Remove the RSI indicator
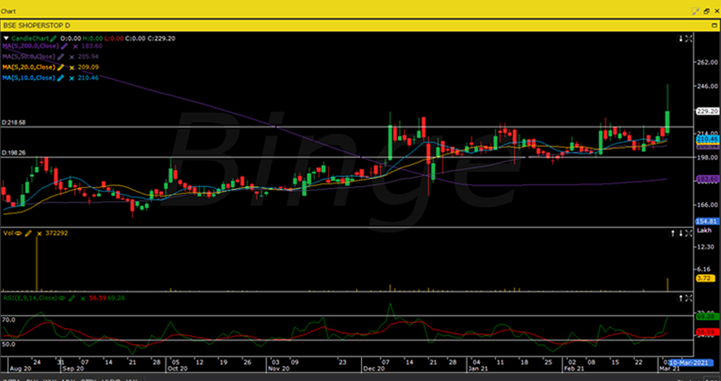Image resolution: width=721 pixels, height=381 pixels. pos(83,298)
